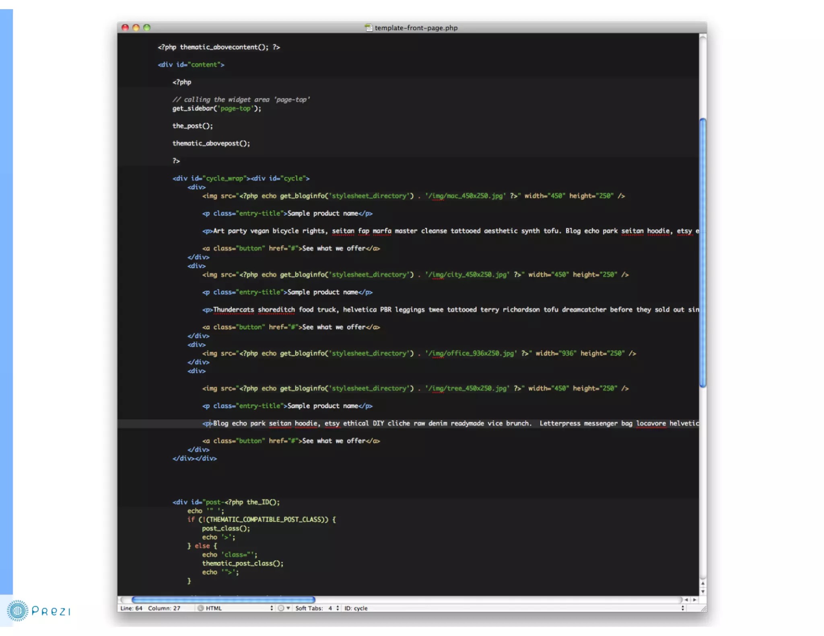The width and height of the screenshot is (824, 636).
Task: Click the the_post(); line
Action: [x=193, y=126]
